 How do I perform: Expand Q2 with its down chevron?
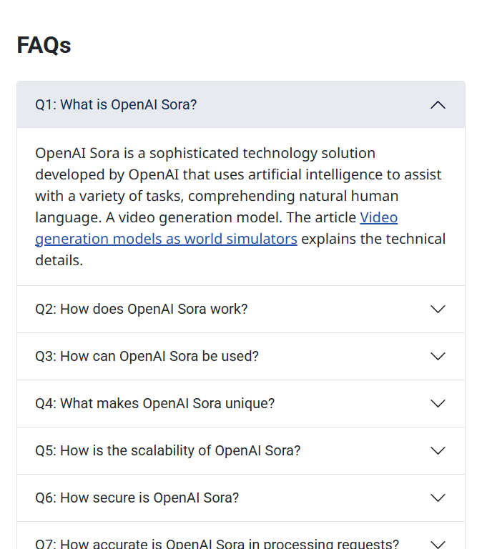(x=438, y=309)
